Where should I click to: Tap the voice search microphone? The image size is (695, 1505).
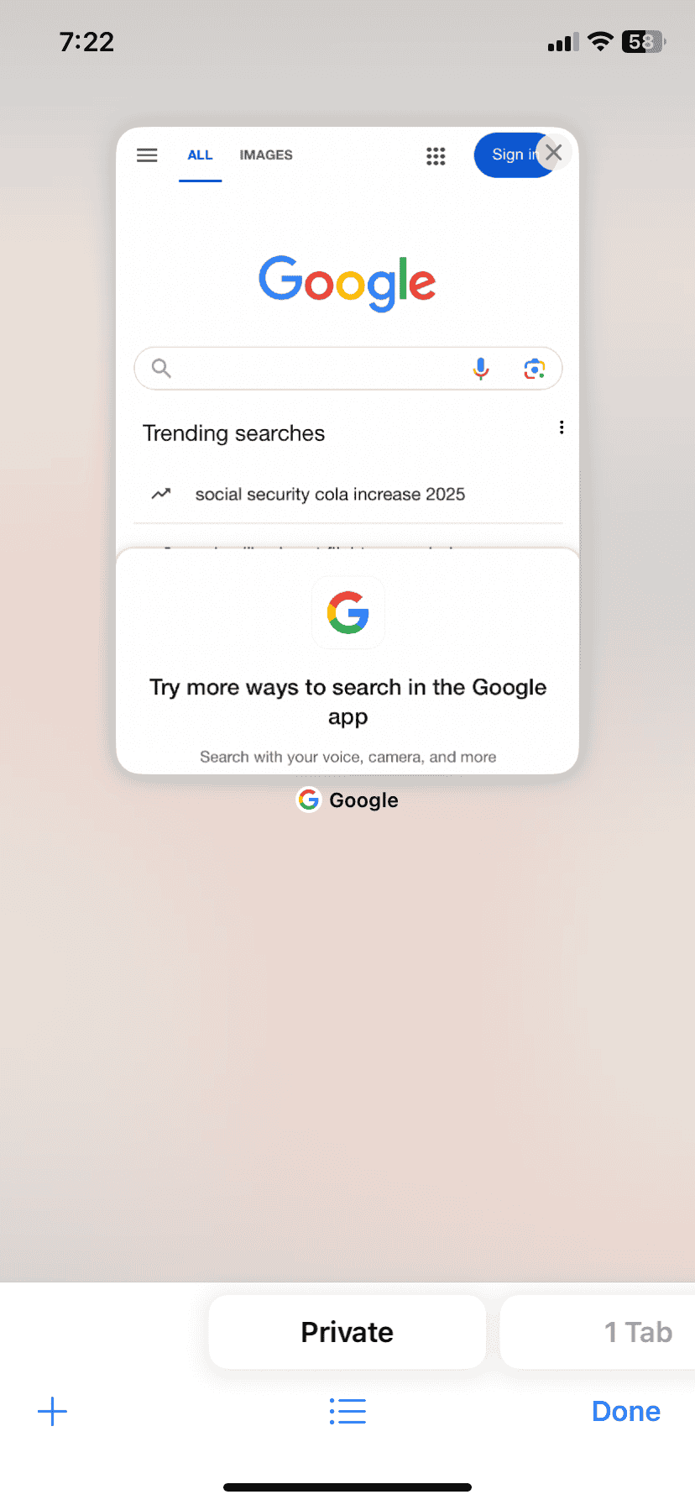[480, 369]
